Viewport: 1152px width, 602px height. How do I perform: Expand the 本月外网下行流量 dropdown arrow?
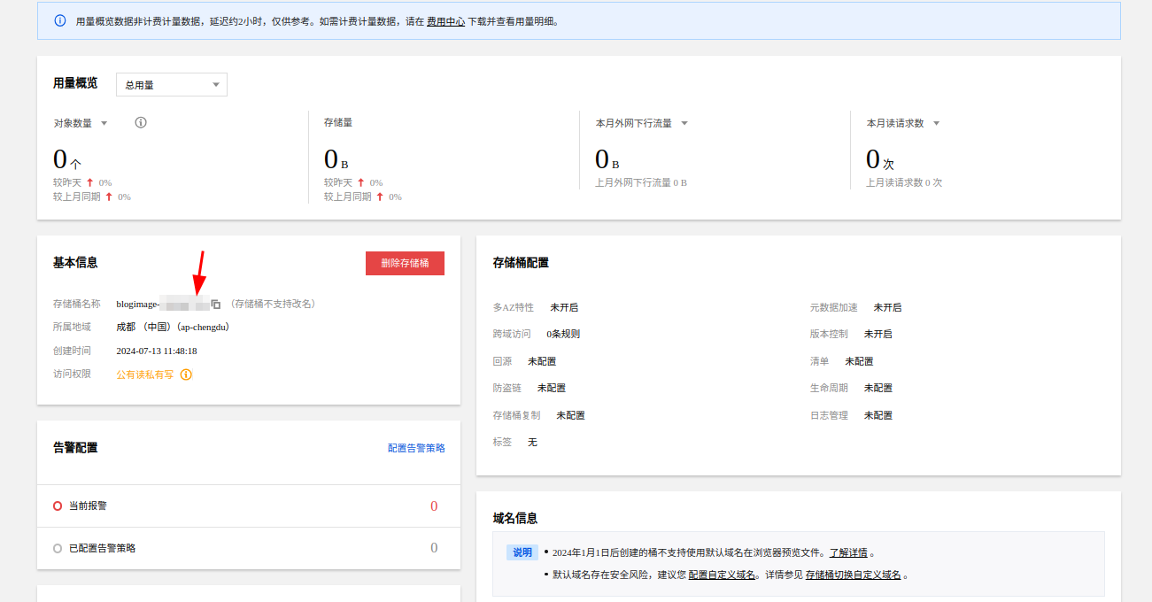click(684, 123)
